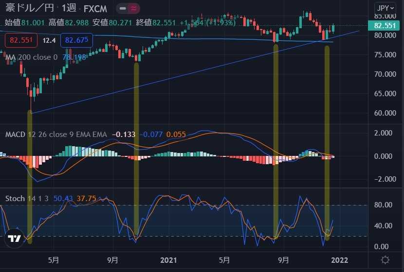Select the 豪ドル/円 symbol title

click(x=30, y=8)
